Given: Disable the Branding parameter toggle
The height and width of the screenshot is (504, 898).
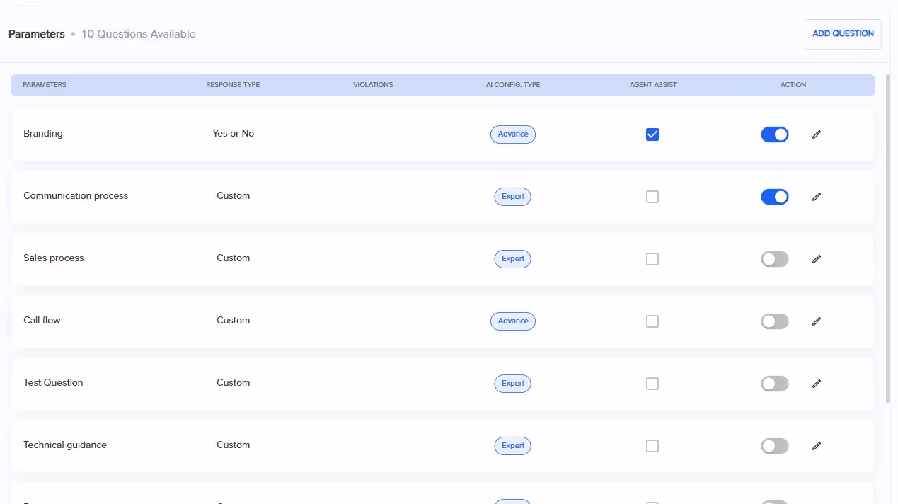Looking at the screenshot, I should [775, 134].
